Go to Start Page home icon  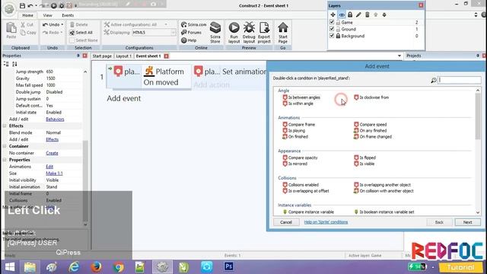pos(282,27)
